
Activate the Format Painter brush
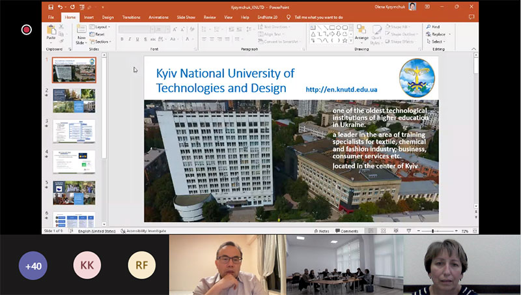pos(61,41)
